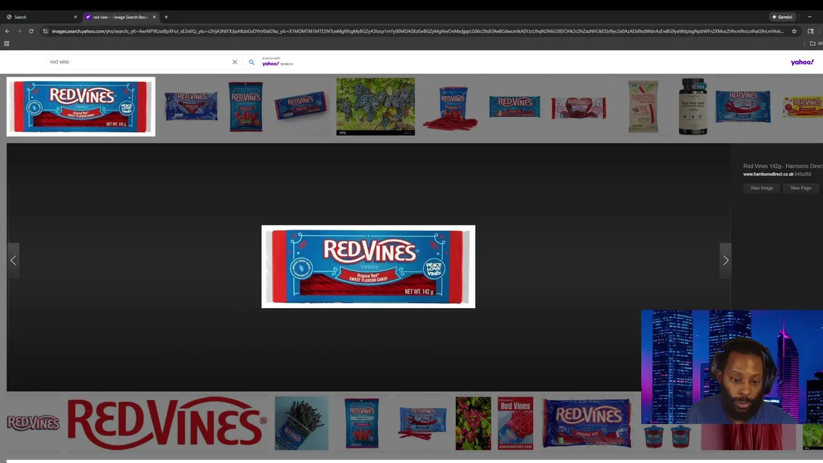Open the www.harrisonsdirect.co.uk source link
This screenshot has width=823, height=463.
768,174
